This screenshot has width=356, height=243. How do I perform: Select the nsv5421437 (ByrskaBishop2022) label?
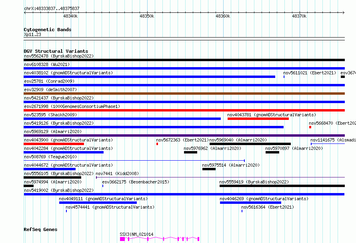pos(59,98)
